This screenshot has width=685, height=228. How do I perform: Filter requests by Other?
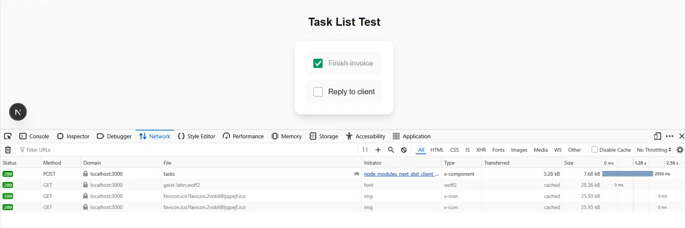575,150
